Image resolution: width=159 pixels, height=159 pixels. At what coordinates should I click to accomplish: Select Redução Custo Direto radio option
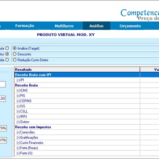(x=31, y=60)
